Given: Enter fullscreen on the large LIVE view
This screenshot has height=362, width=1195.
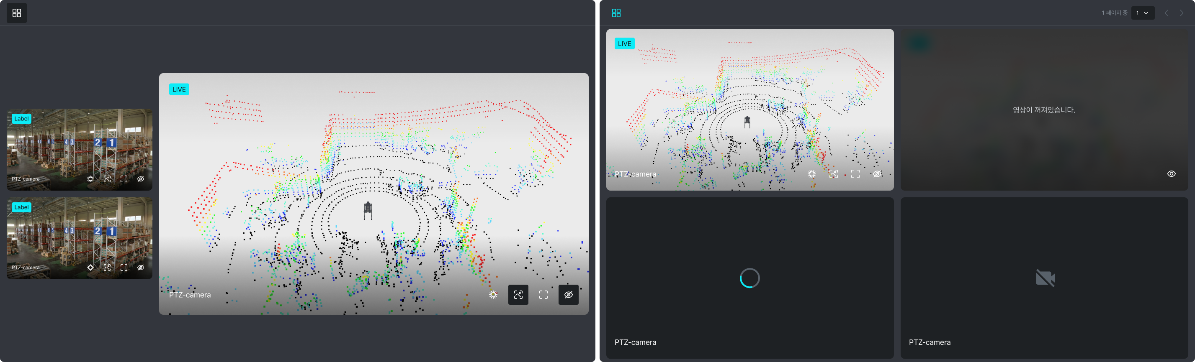Looking at the screenshot, I should pyautogui.click(x=543, y=295).
